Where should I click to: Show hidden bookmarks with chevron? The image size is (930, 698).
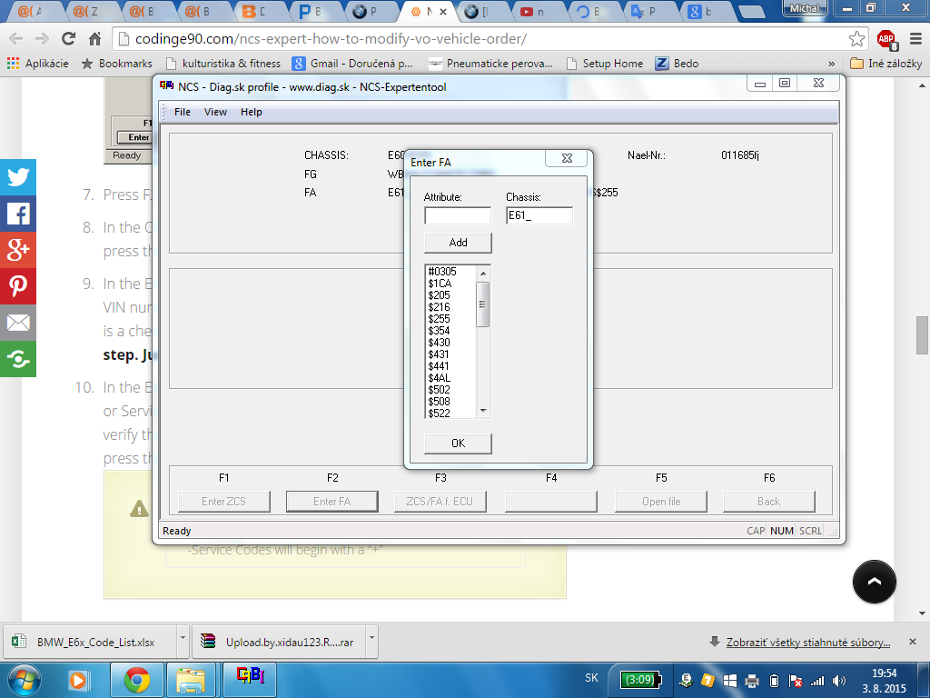(x=832, y=64)
